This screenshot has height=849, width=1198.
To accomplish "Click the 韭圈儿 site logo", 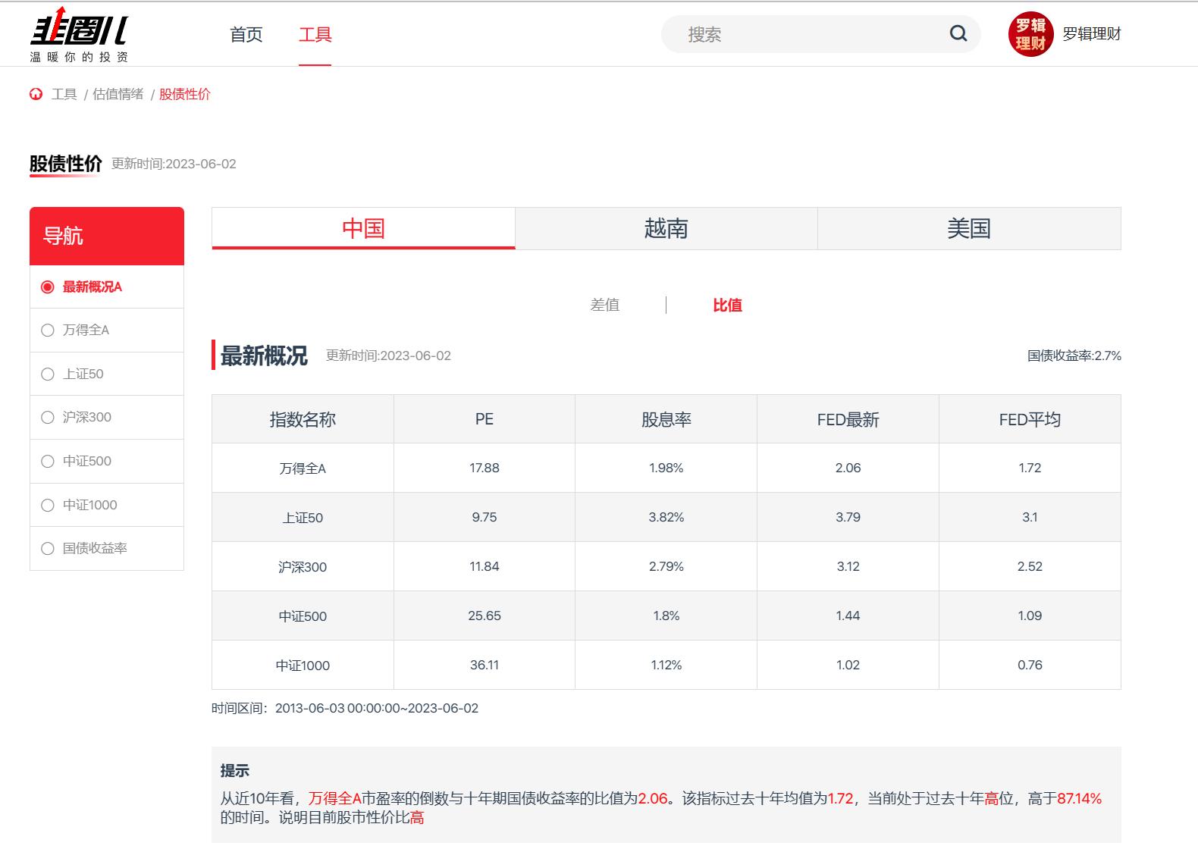I will pyautogui.click(x=79, y=35).
